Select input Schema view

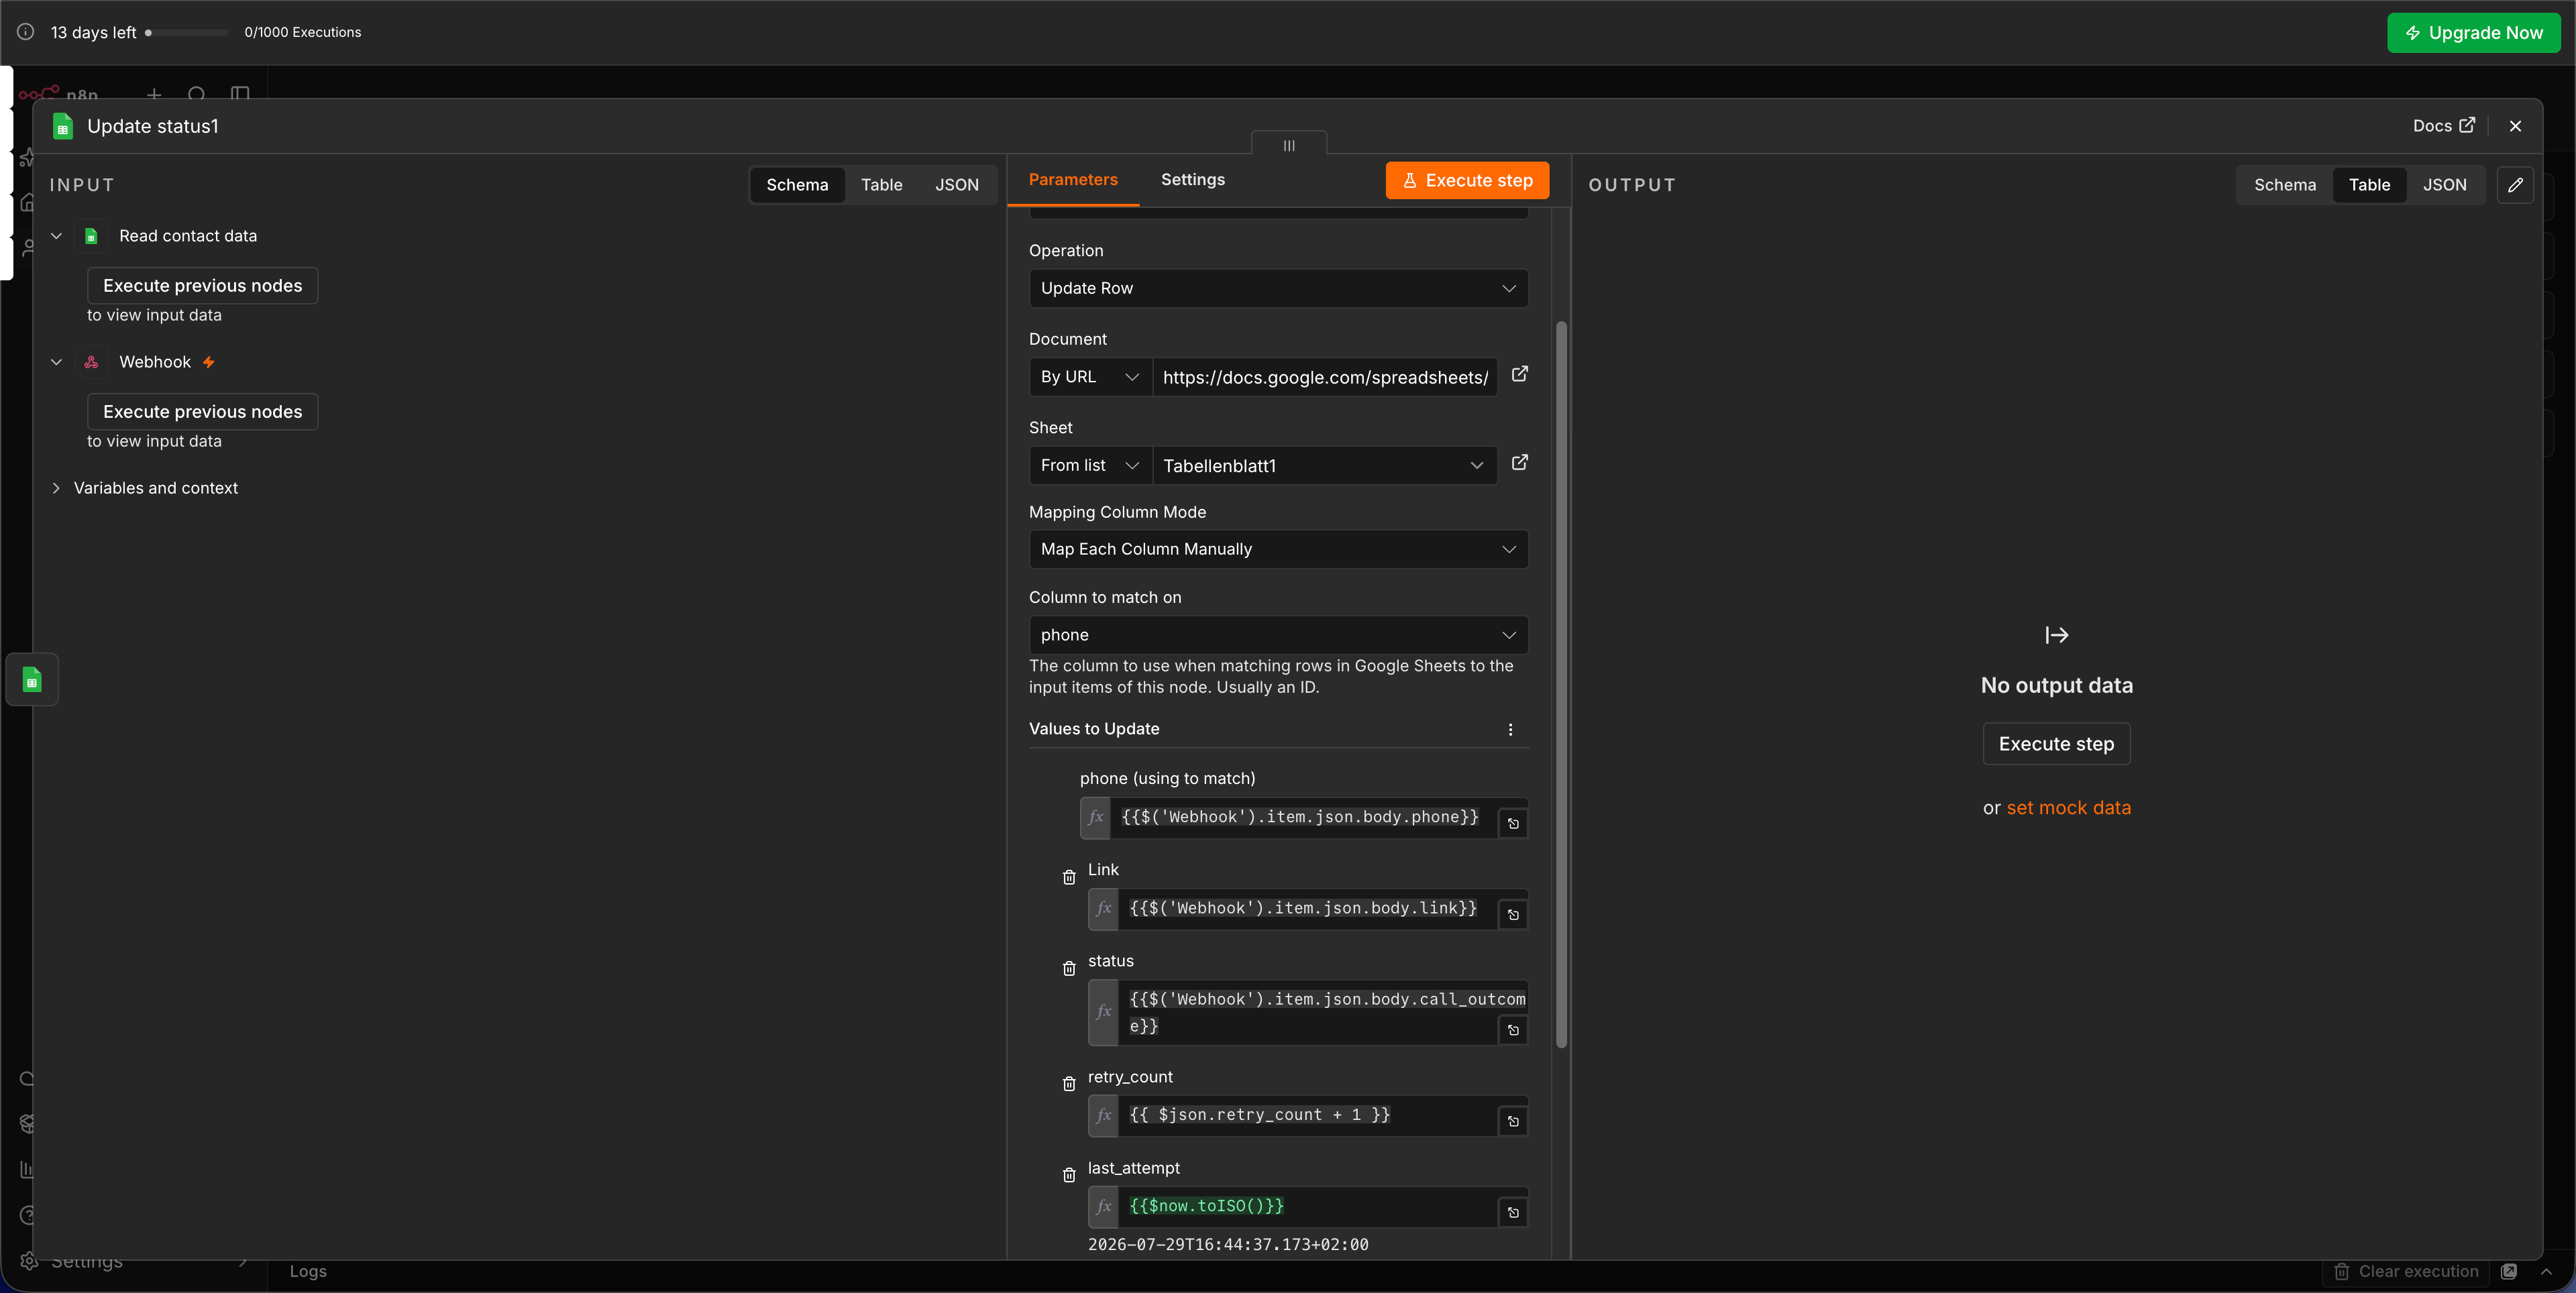797,185
